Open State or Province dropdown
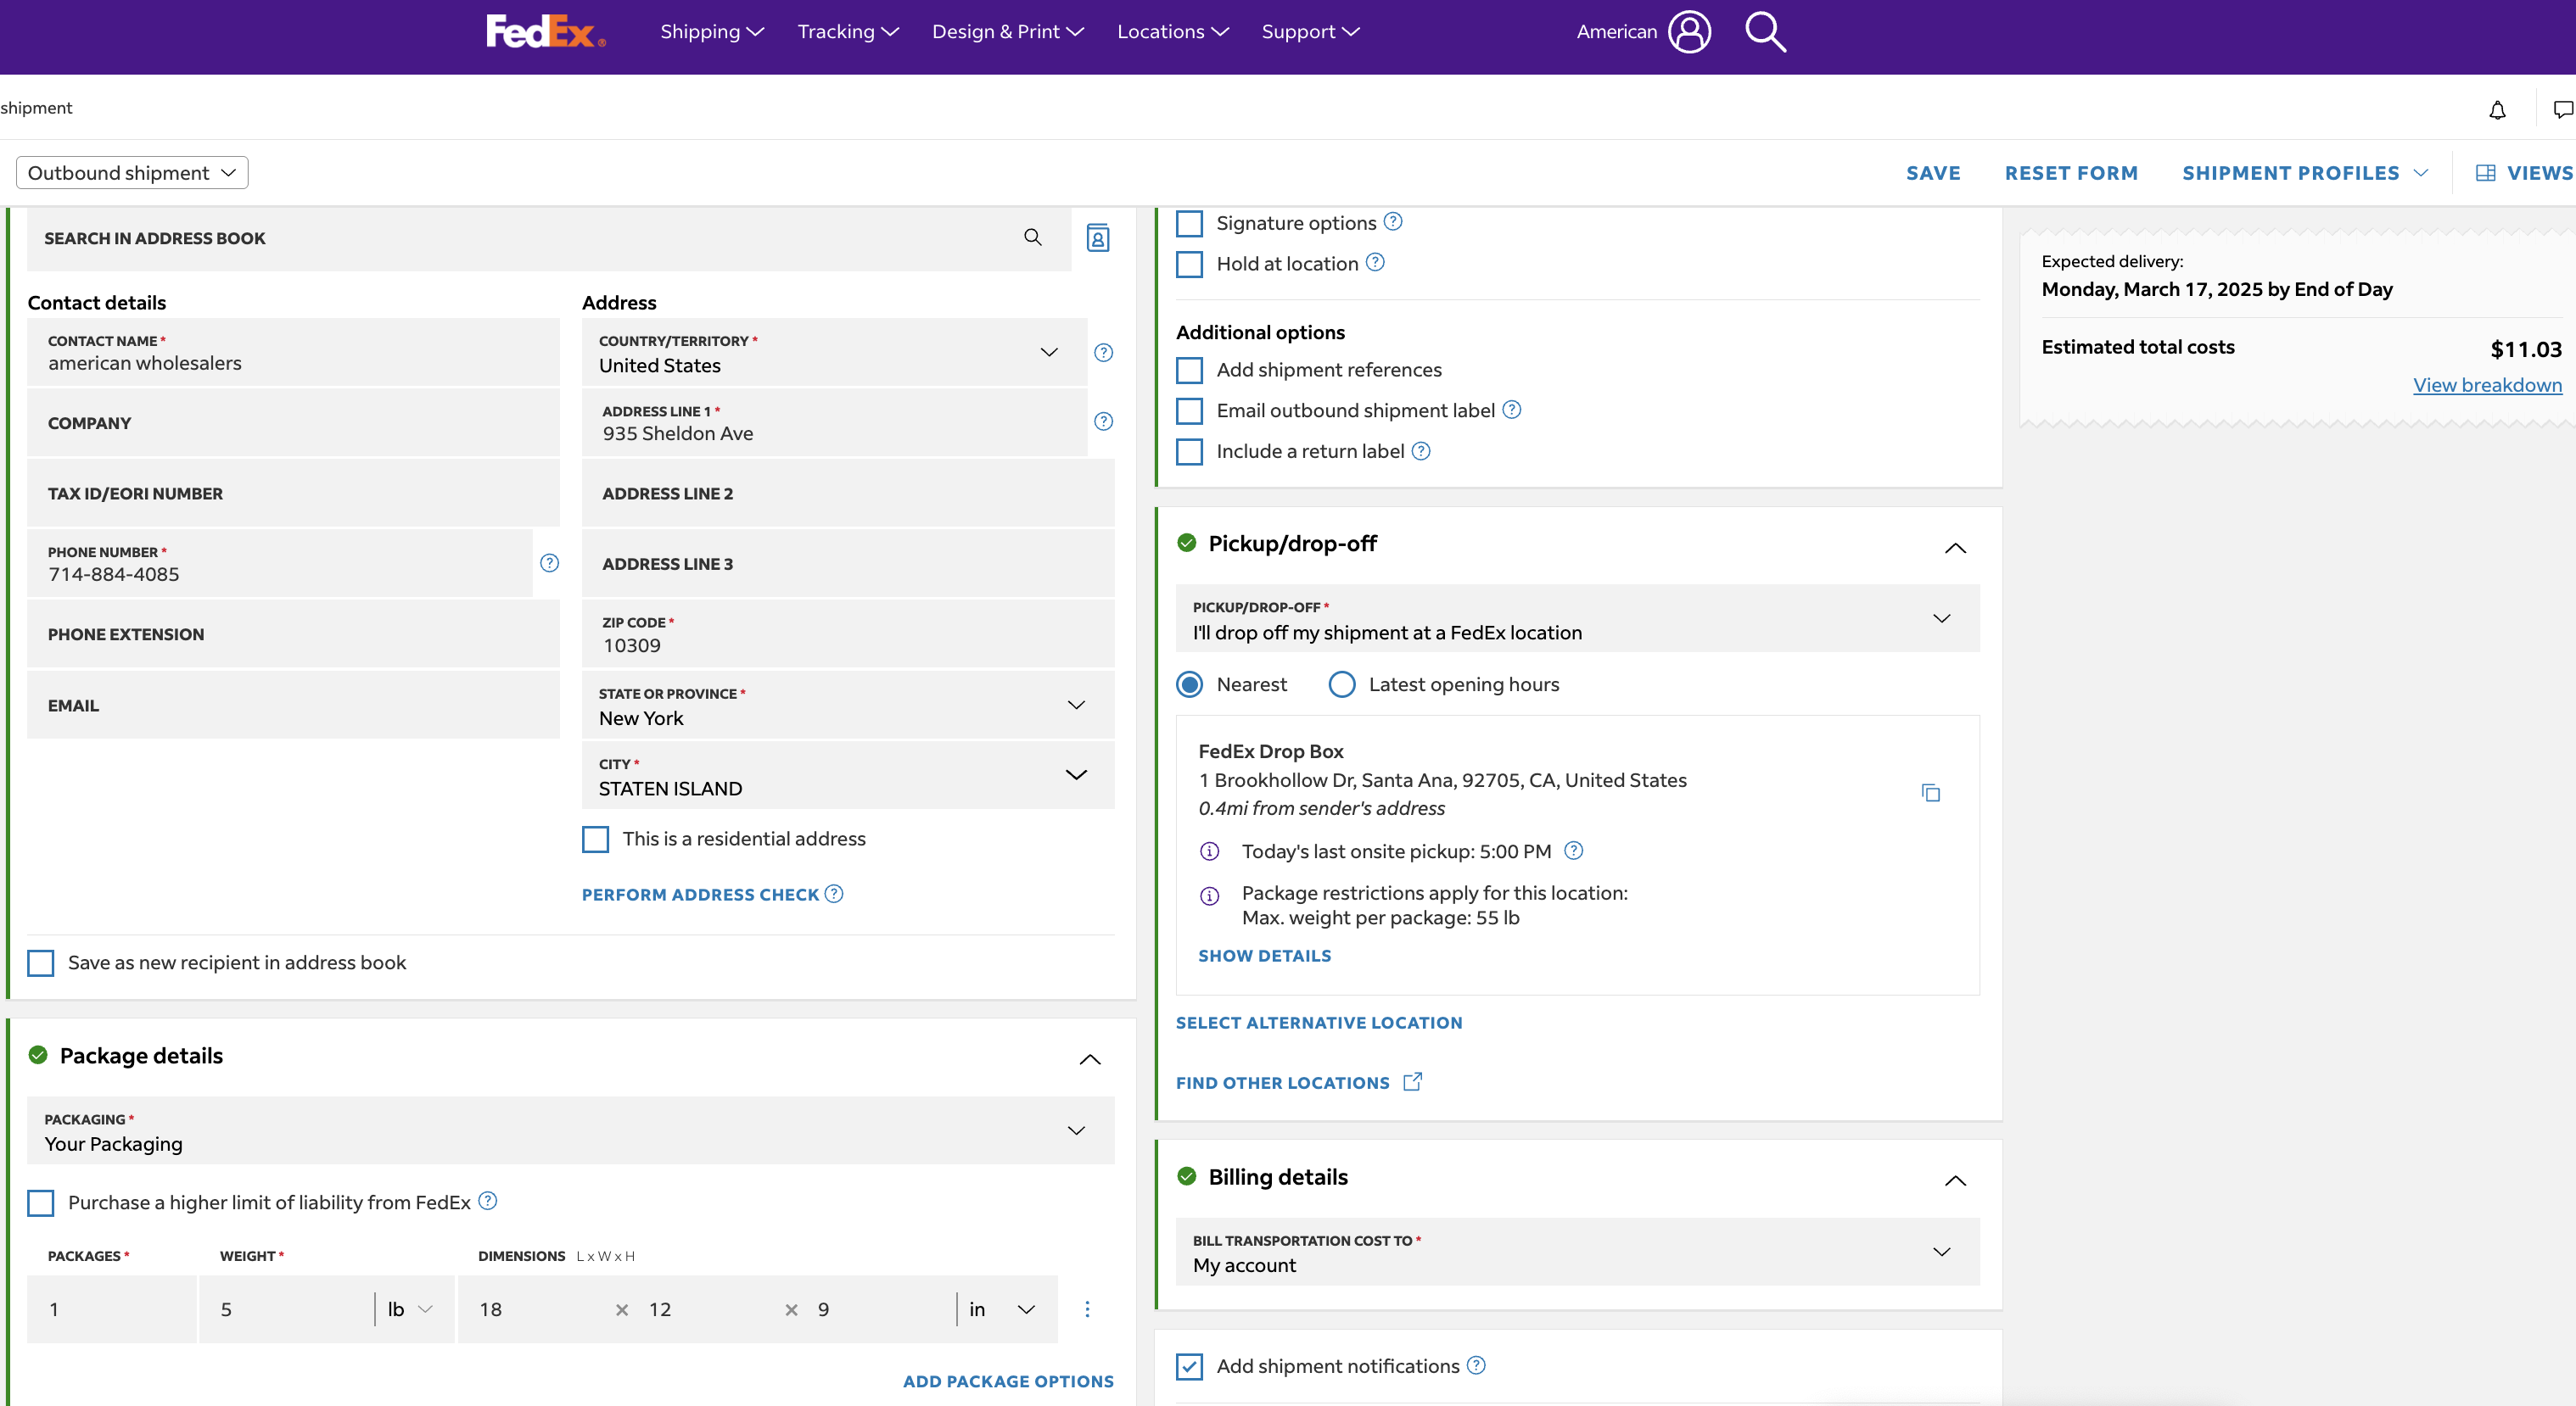This screenshot has height=1406, width=2576. pos(848,706)
